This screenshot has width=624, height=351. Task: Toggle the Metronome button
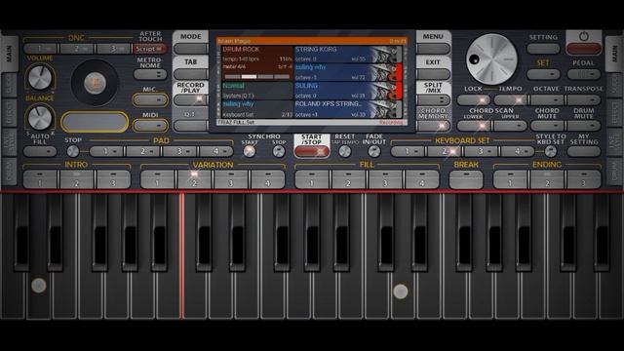click(150, 74)
